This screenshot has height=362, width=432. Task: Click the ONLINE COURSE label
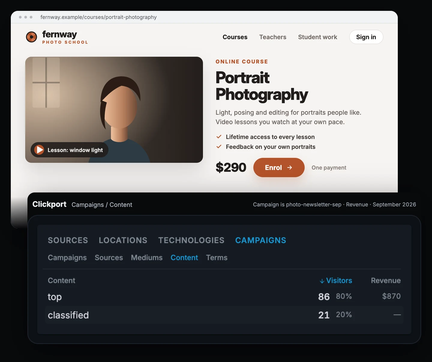tap(242, 62)
